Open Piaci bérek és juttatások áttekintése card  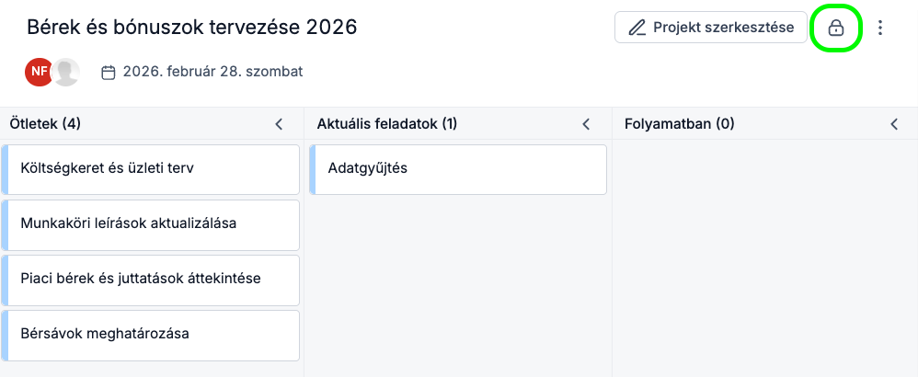140,279
